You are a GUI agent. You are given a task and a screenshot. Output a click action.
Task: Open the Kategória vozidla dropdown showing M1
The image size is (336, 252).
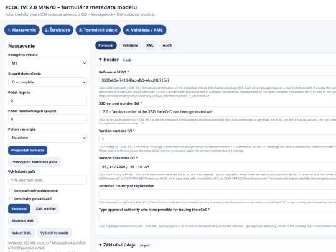[47, 63]
